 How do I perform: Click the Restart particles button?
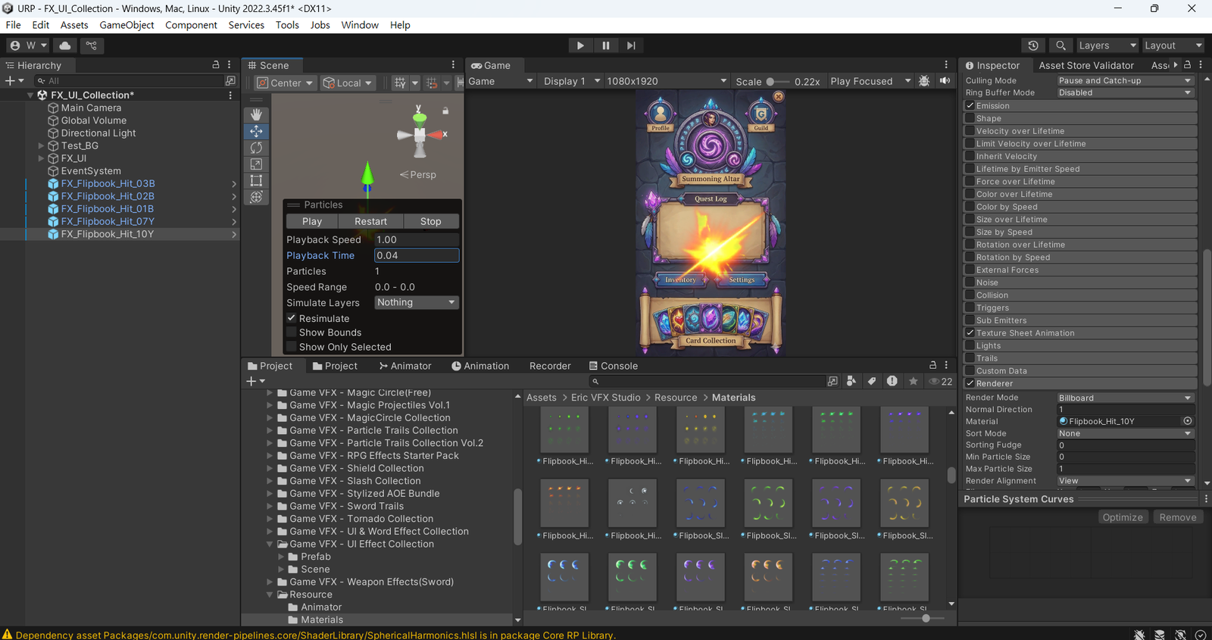point(370,221)
